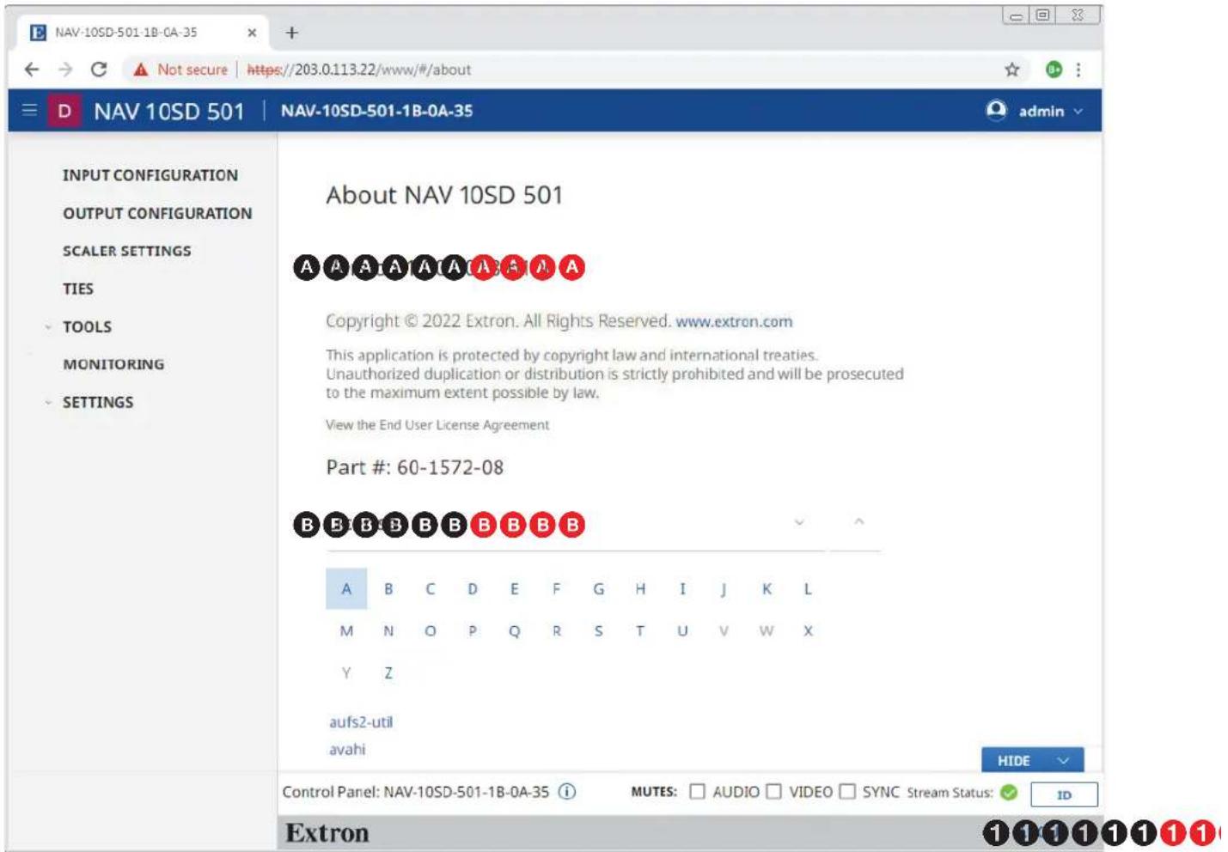
Task: Click the down chevron above letter index
Action: point(799,522)
